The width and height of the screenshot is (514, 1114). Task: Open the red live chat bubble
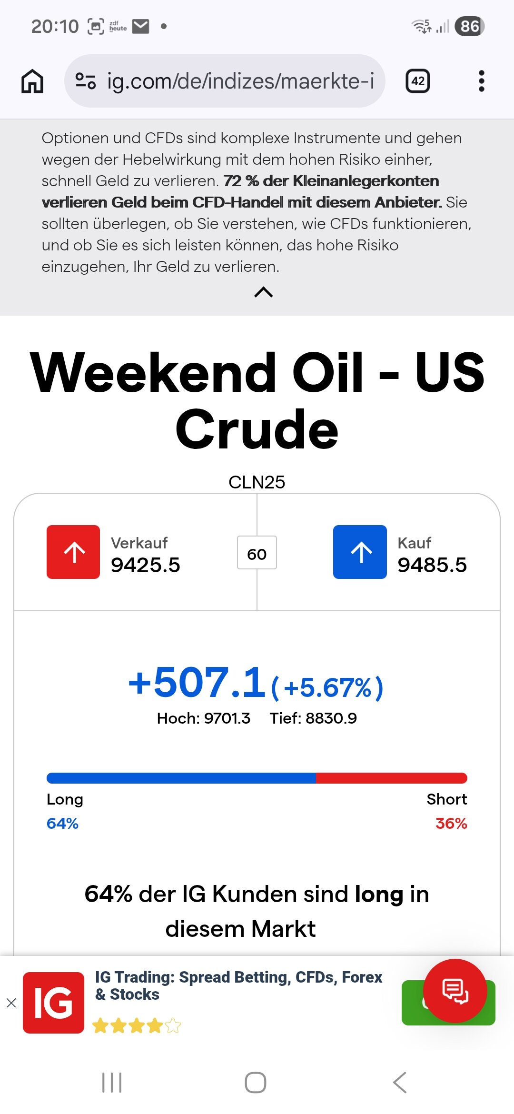455,990
